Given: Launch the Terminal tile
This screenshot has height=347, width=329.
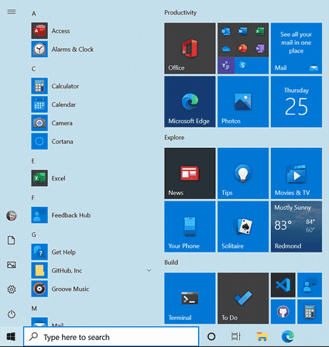Looking at the screenshot, I should (190, 298).
